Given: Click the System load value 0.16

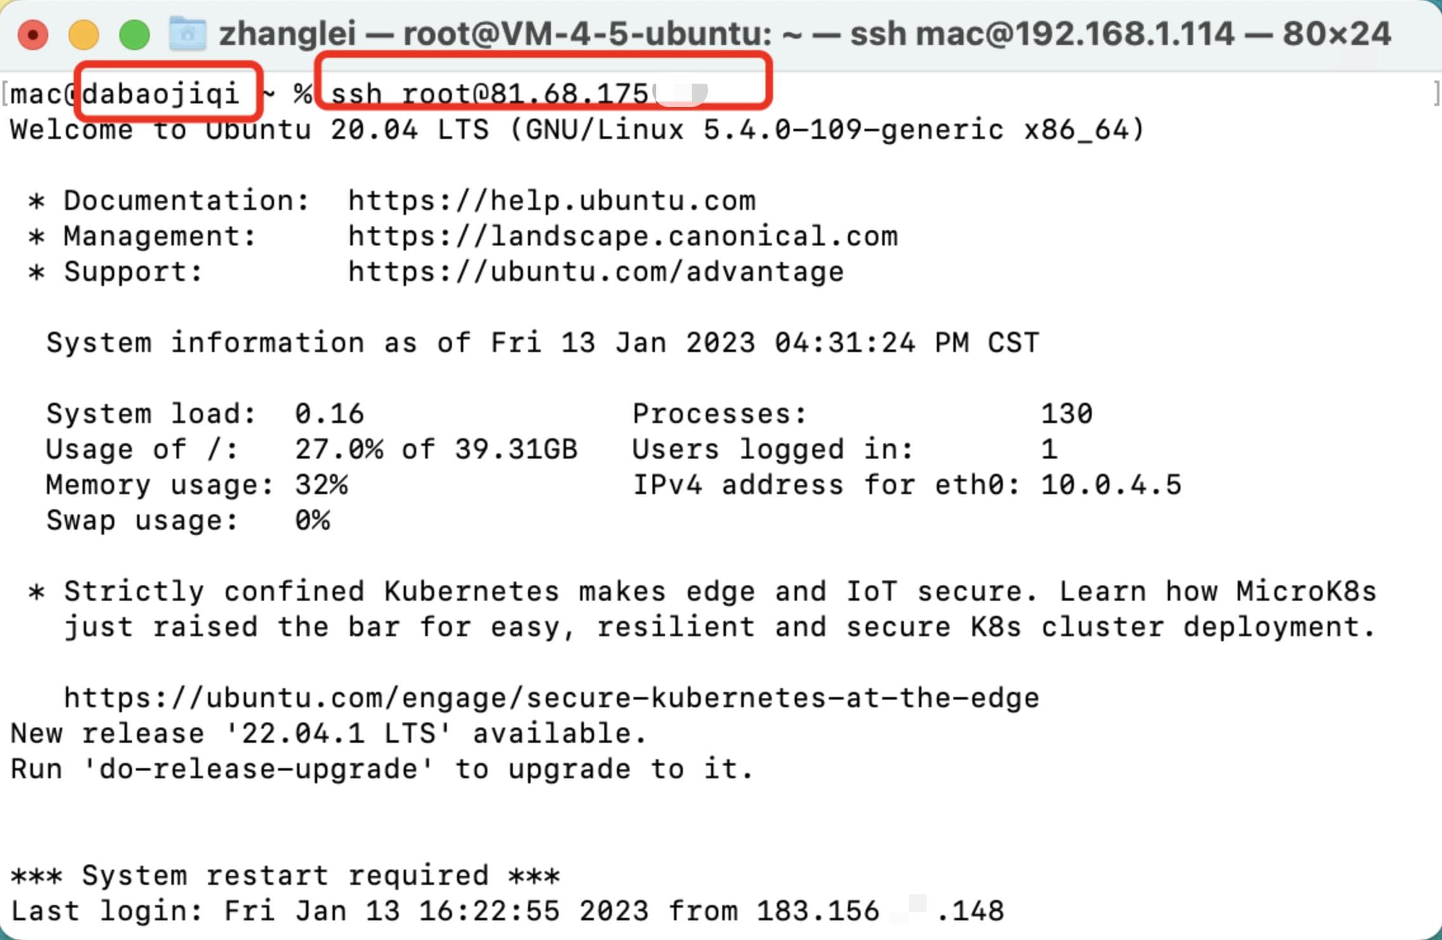Looking at the screenshot, I should [x=329, y=414].
